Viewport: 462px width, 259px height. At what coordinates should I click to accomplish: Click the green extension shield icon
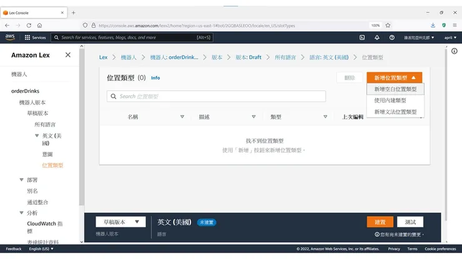point(444,26)
